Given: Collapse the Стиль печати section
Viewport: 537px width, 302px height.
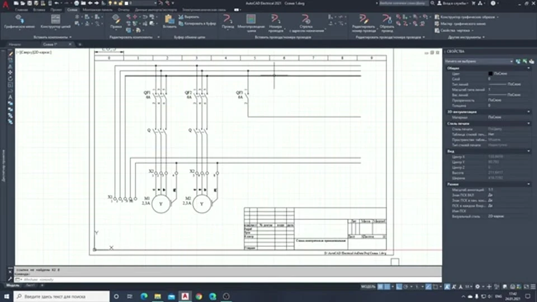Looking at the screenshot, I should pyautogui.click(x=529, y=123).
